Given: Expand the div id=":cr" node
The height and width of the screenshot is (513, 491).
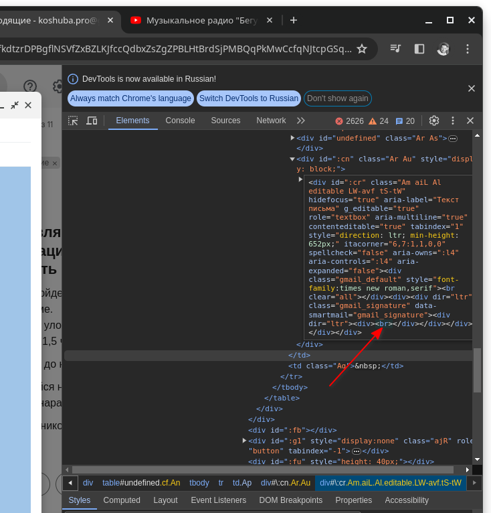Looking at the screenshot, I should point(300,179).
